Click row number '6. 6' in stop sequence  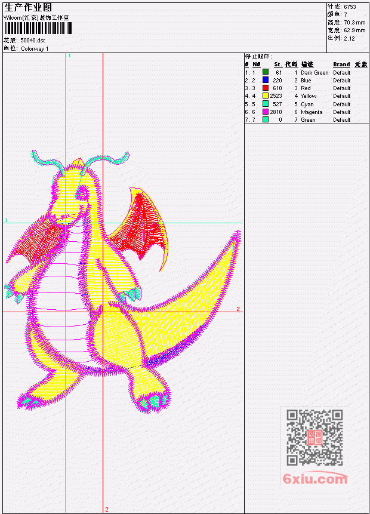[250, 112]
